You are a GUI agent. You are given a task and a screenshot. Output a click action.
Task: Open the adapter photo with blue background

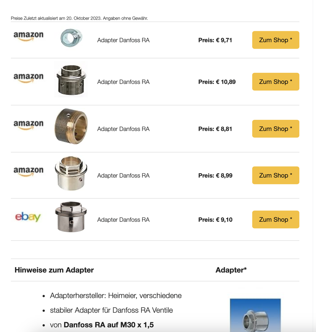[255, 315]
